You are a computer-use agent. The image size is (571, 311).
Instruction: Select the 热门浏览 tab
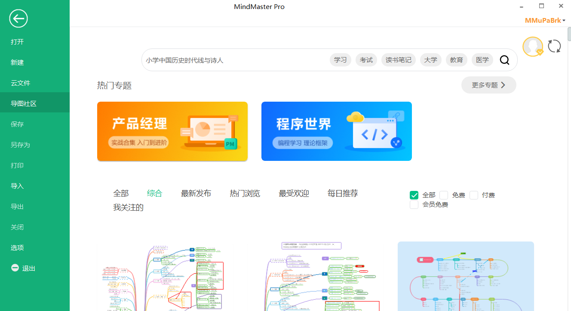245,193
